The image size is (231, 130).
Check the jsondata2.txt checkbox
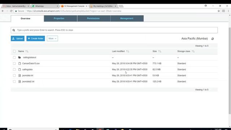click(x=14, y=82)
